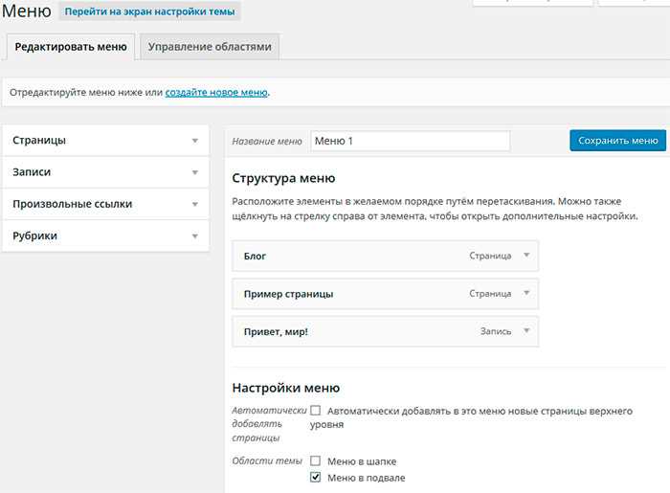Click the Страница label on Блог row

[490, 256]
